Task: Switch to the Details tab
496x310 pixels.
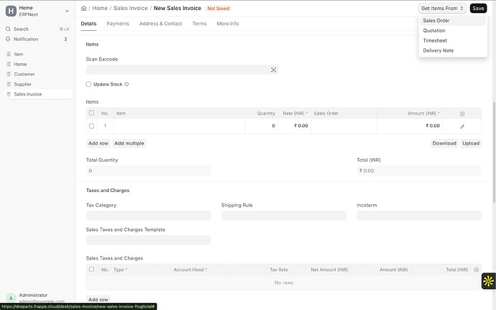Action: pos(88,24)
